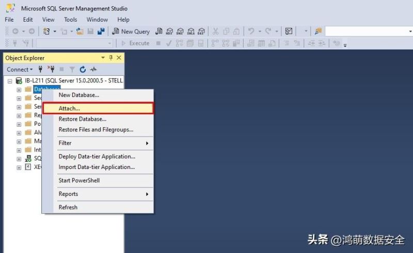Open the available databases combo box
The width and height of the screenshot is (413, 253).
point(74,43)
